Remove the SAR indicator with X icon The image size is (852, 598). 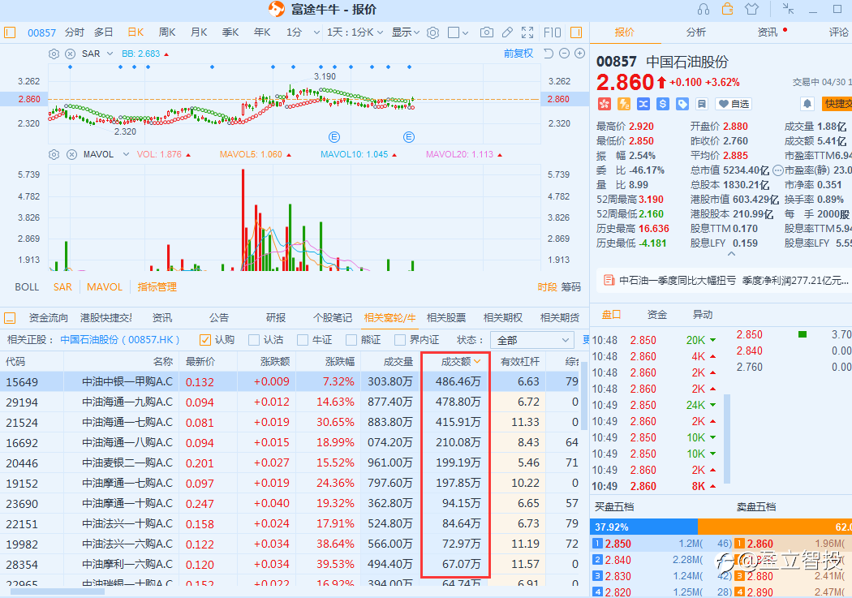(x=70, y=54)
